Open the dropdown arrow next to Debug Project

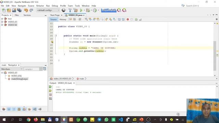click(x=91, y=10)
